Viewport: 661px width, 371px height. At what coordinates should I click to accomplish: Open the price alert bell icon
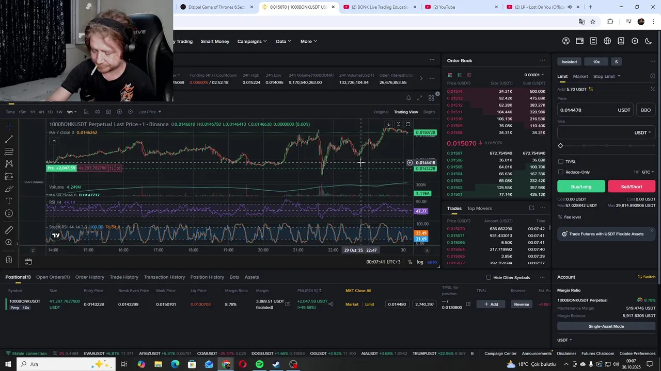click(x=408, y=98)
